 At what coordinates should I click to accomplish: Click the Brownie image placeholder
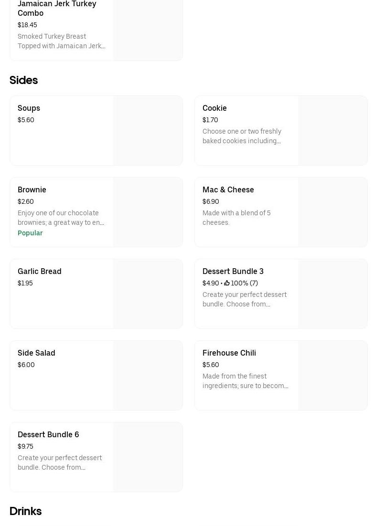pos(148,212)
